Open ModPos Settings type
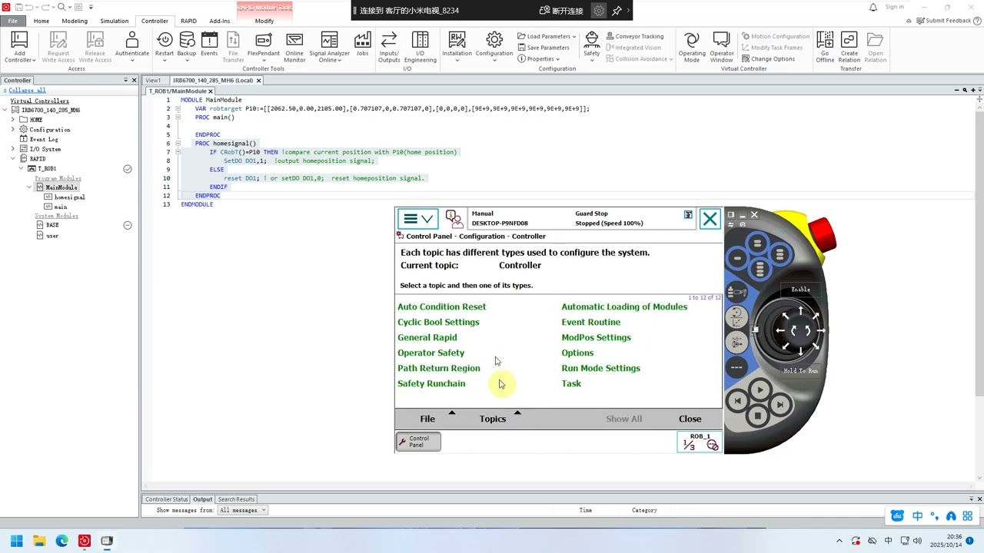Screen dimensions: 984x553 [x=597, y=337]
